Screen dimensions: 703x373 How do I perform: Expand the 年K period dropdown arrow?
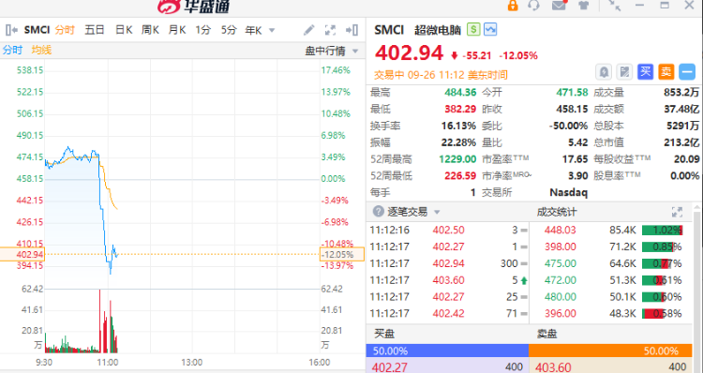(x=272, y=31)
